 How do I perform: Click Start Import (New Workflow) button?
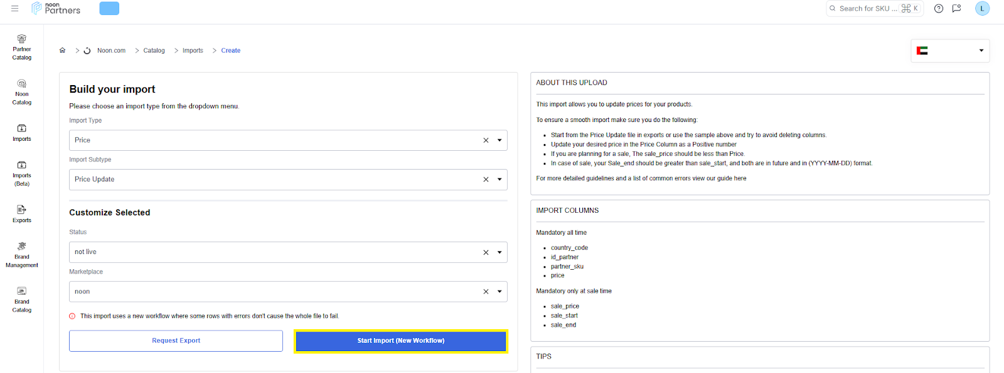[401, 341]
